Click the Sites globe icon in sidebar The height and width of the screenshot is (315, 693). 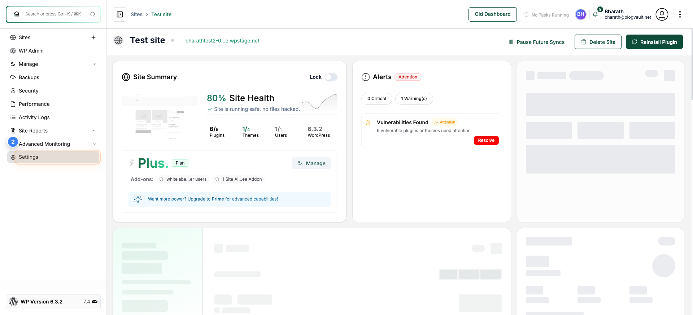(x=13, y=37)
